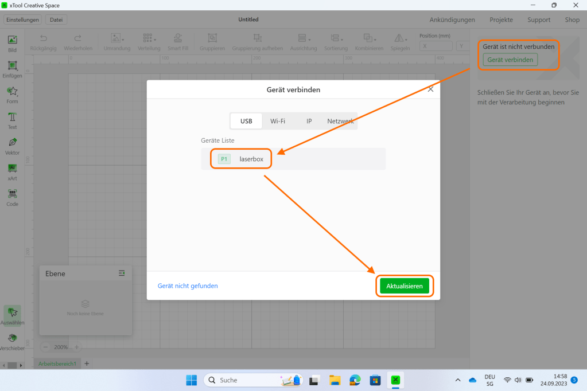This screenshot has height=391, width=587.
Task: Activate the Vektor pen tool
Action: (12, 146)
